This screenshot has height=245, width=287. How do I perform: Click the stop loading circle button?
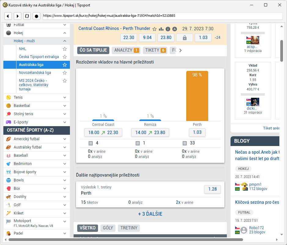36,16
